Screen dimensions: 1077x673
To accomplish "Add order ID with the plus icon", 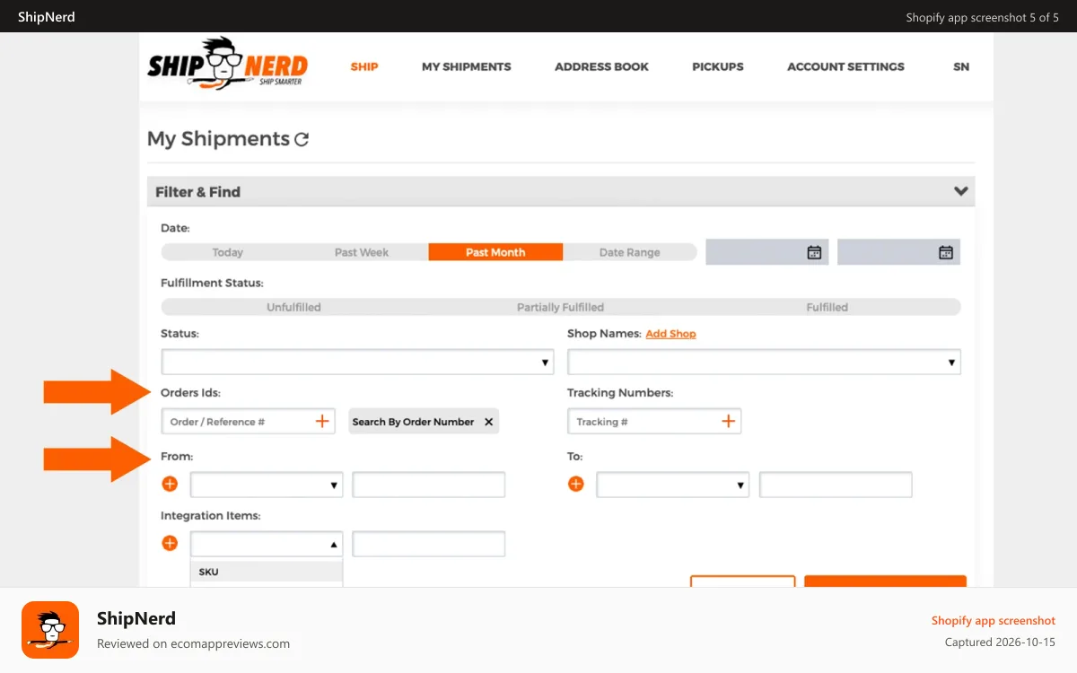I will coord(322,421).
